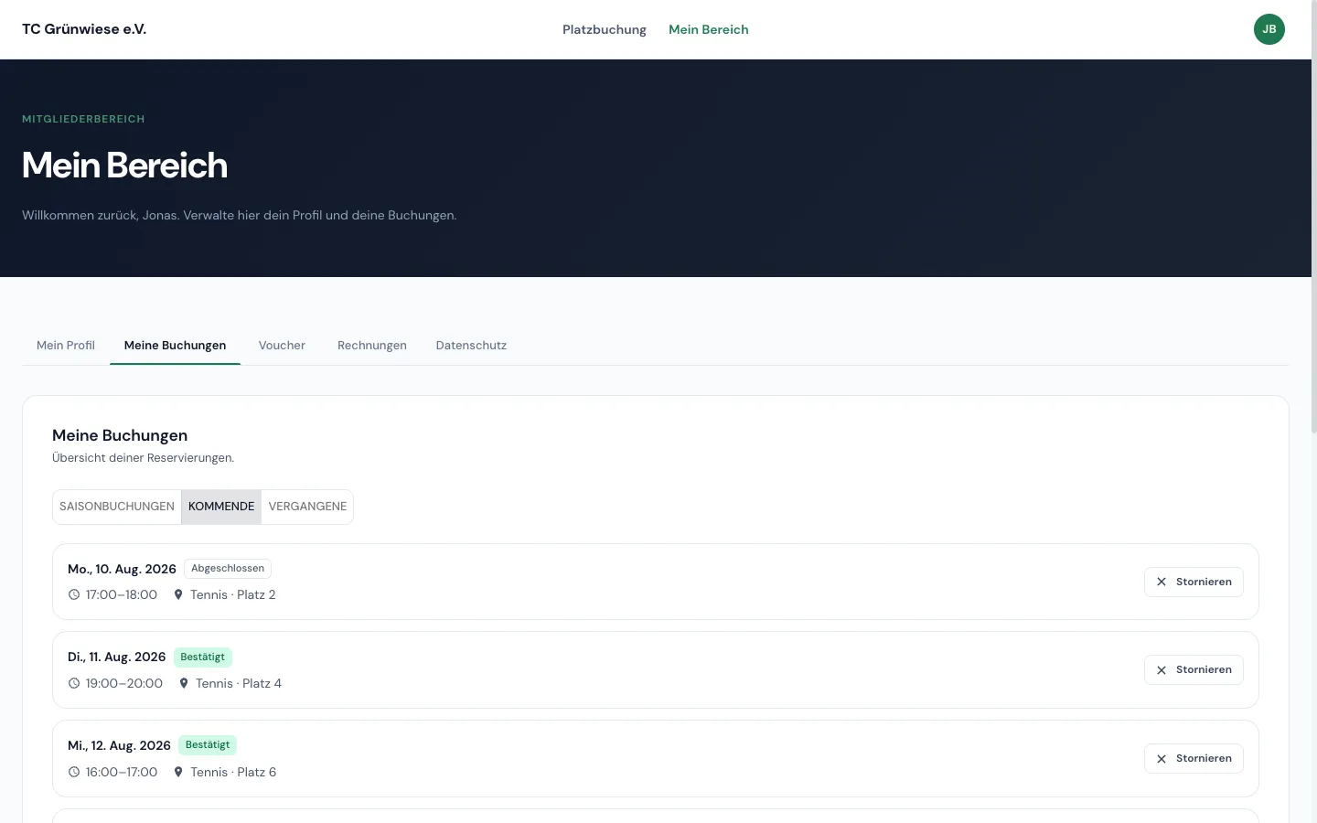1317x823 pixels.
Task: Click the date Di., 11. Aug. 2026
Action: click(116, 657)
